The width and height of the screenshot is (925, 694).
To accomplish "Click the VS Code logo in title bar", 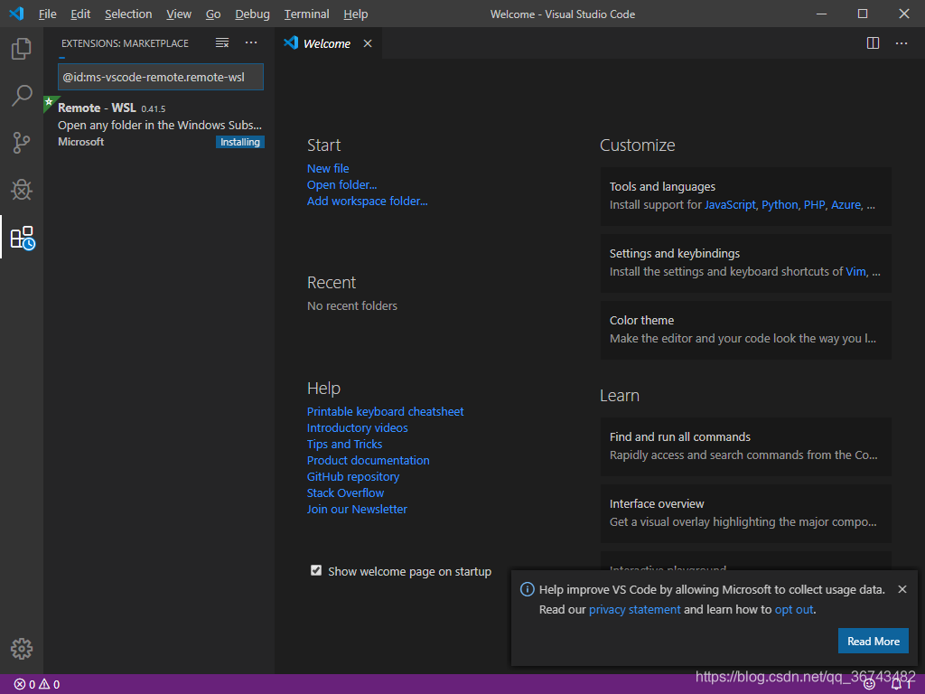I will coord(16,14).
